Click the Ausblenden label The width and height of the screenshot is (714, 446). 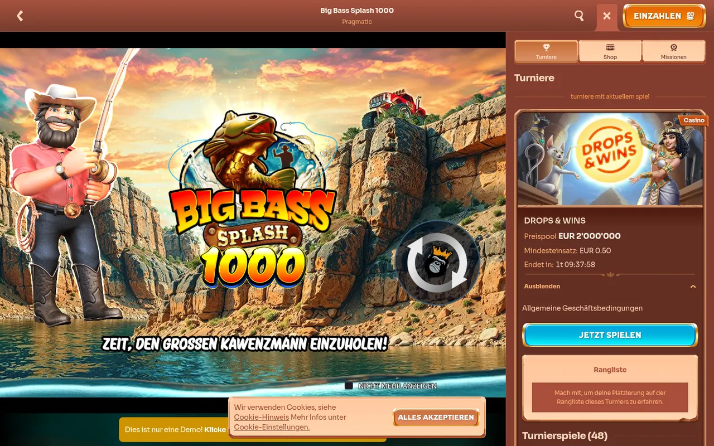click(542, 287)
